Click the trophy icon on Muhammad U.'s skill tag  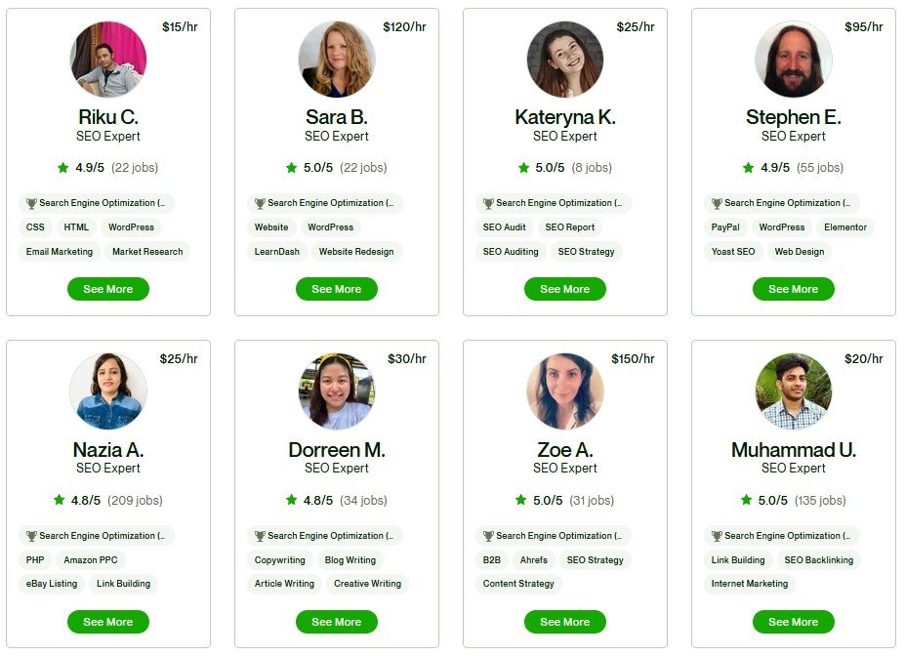716,536
